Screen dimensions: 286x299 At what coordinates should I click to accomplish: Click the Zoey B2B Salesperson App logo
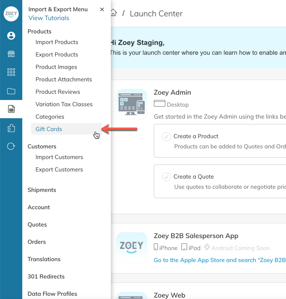132,247
